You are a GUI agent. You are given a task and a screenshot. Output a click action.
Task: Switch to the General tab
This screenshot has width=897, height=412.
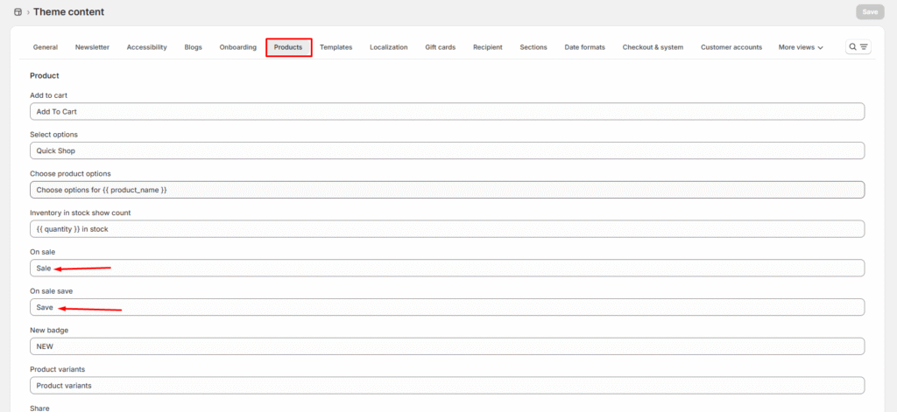point(46,47)
